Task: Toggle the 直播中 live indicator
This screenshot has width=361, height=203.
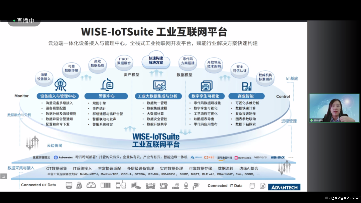Action: click(x=25, y=20)
